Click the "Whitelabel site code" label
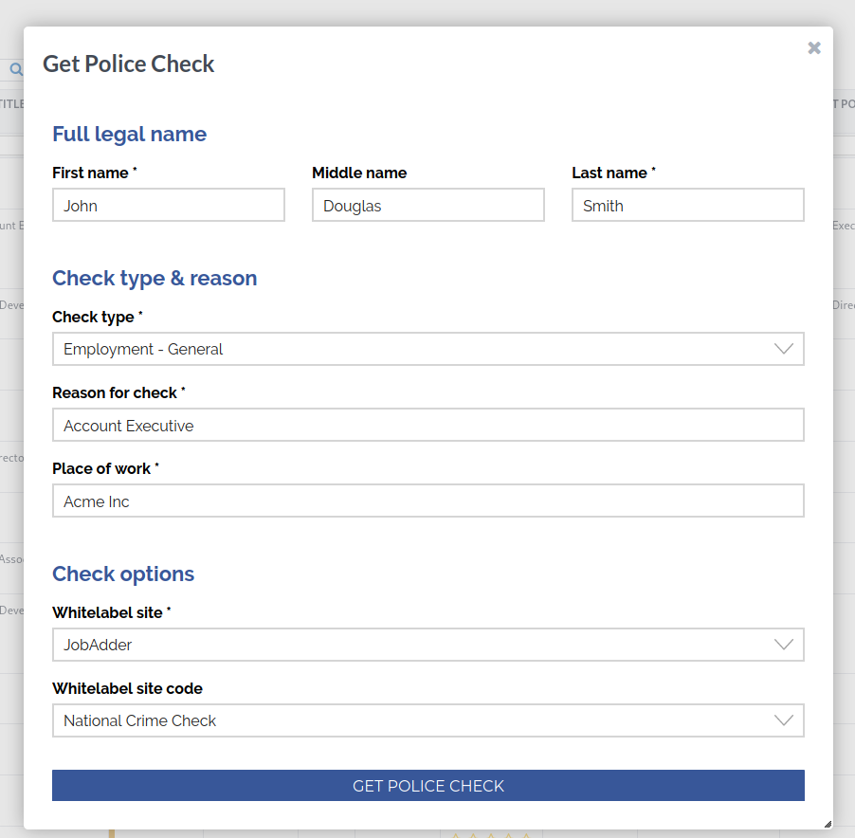855x838 pixels. click(127, 688)
